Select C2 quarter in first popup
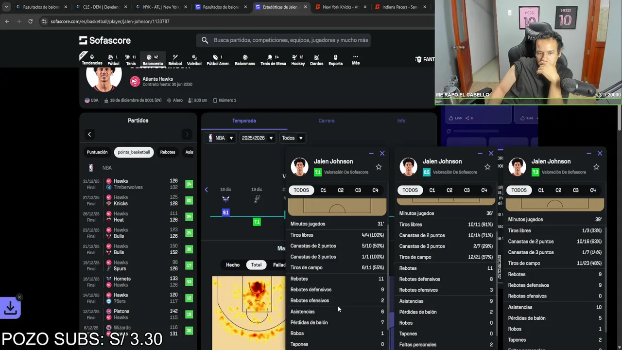This screenshot has height=350, width=622. point(341,190)
